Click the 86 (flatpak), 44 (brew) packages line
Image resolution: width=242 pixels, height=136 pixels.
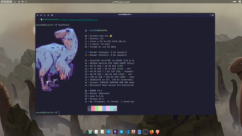click(109, 102)
